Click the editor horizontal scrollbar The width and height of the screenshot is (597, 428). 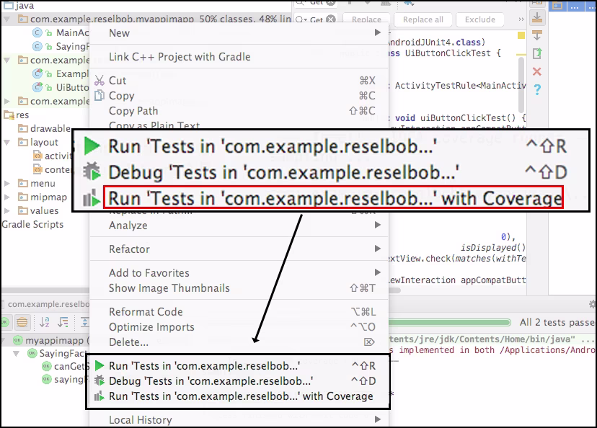tap(394, 290)
